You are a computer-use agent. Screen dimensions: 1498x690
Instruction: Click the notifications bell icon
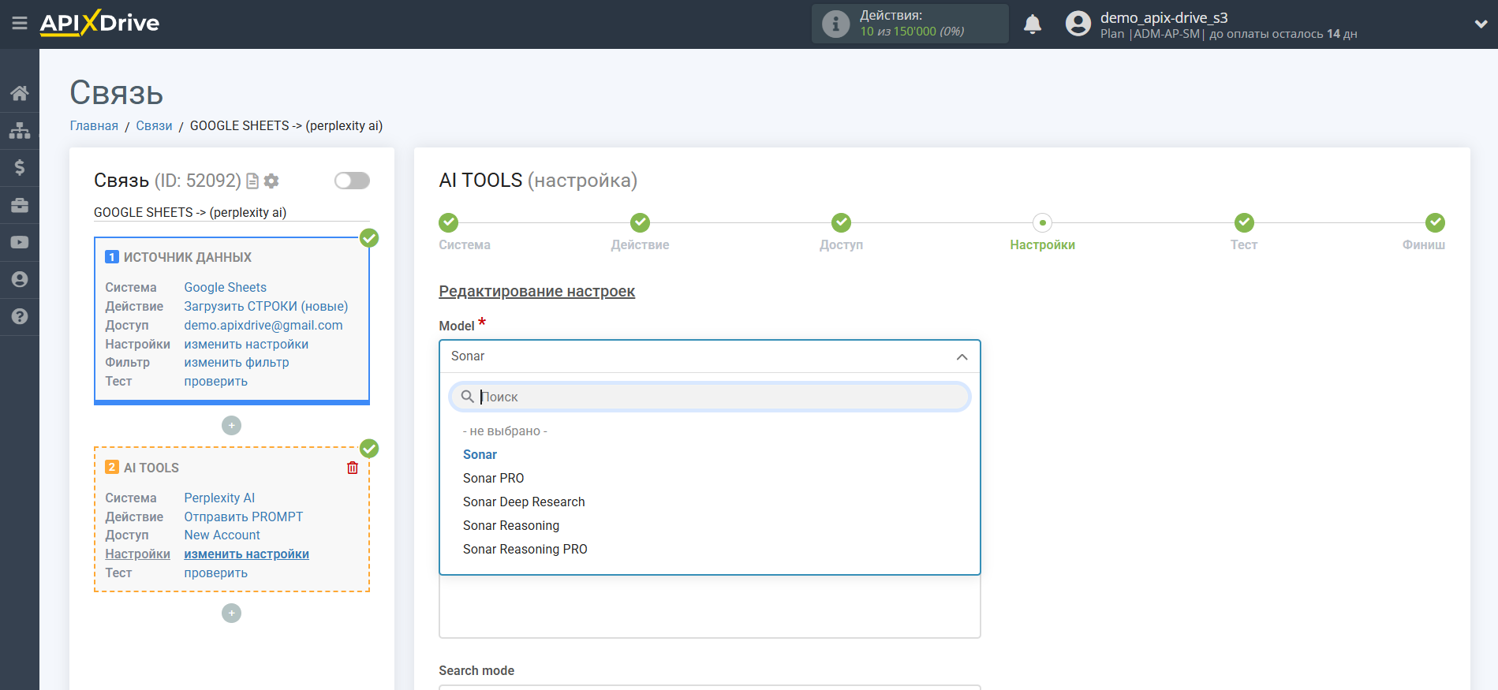(x=1032, y=24)
